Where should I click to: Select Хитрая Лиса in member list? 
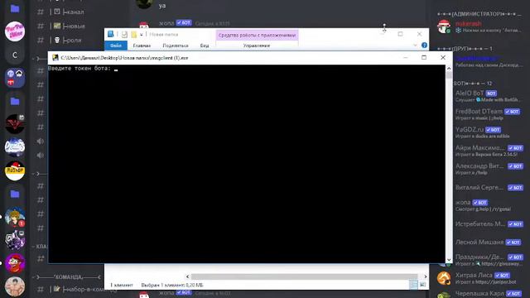coord(480,278)
